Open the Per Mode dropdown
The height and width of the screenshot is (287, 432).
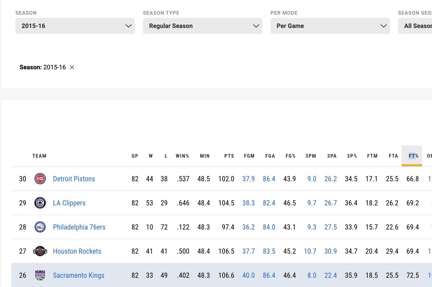[x=330, y=26]
